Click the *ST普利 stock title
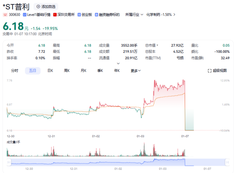Screen dimensions: 236x173 (16, 7)
